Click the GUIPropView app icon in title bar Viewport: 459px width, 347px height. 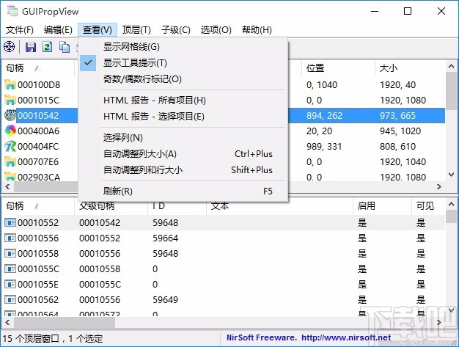pos(12,11)
